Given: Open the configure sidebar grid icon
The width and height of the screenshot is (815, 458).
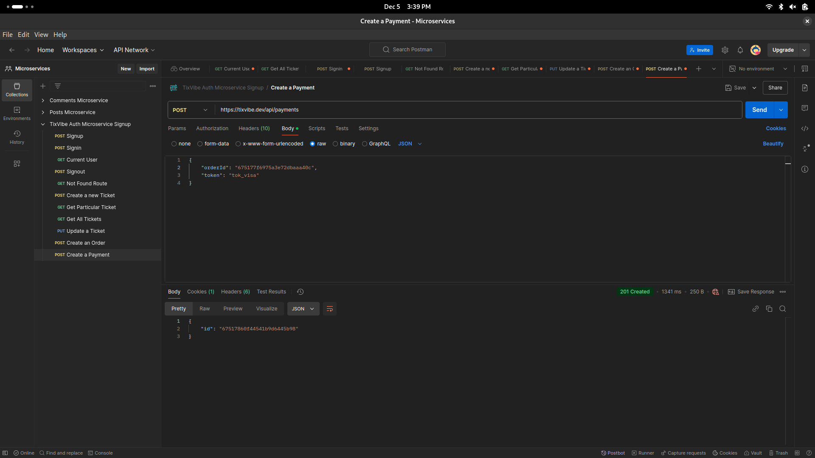Looking at the screenshot, I should pyautogui.click(x=17, y=164).
